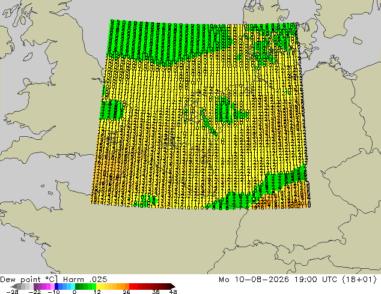
Task: Click the legend value label '48'
Action: pyautogui.click(x=173, y=292)
